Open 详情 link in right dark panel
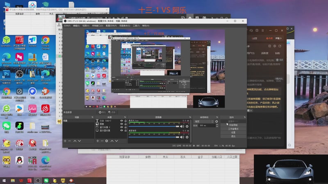Viewport: 328px width, 184px height. point(278,38)
